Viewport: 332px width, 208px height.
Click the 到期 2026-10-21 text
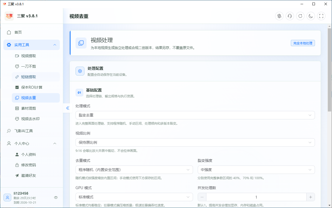point(25,202)
